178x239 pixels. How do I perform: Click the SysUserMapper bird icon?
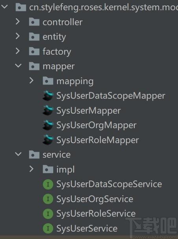(48, 110)
